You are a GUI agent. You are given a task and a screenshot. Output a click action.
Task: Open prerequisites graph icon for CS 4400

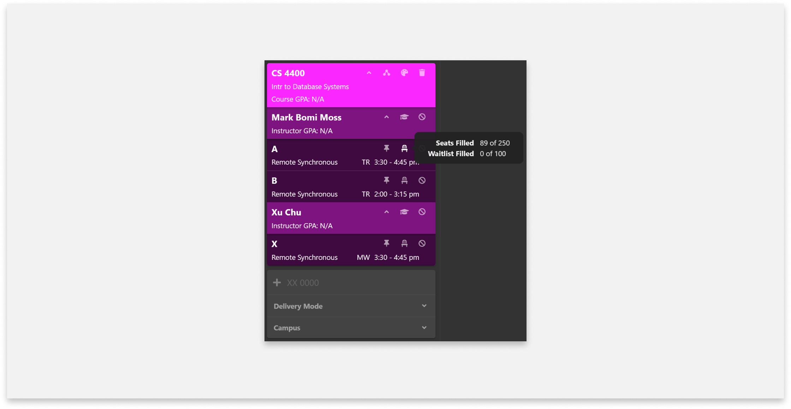point(387,73)
